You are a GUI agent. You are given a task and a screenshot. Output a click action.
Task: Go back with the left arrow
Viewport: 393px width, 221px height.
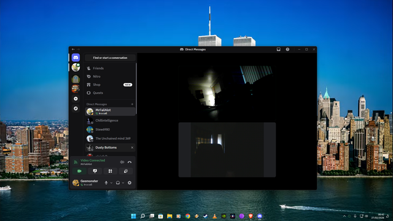73,49
